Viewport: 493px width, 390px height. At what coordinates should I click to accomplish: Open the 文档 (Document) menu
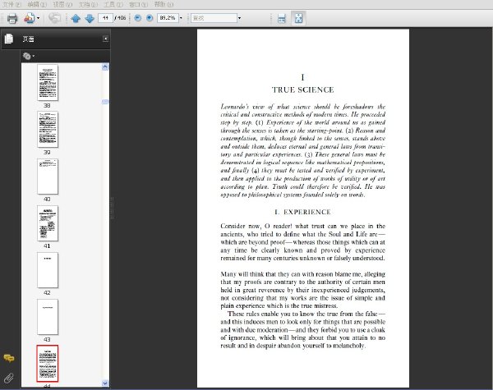point(88,4)
